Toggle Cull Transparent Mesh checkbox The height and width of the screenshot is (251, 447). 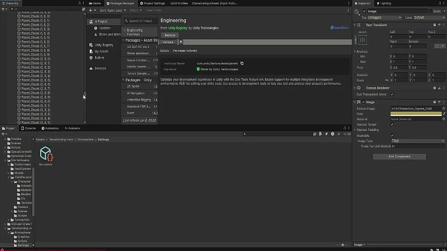pyautogui.click(x=392, y=94)
